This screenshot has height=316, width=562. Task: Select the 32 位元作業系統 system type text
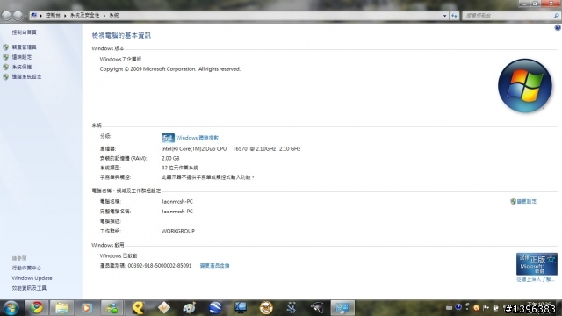pyautogui.click(x=179, y=168)
